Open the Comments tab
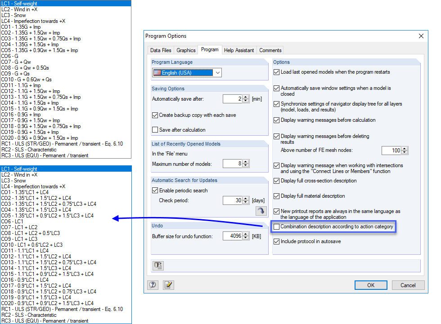Screen dimensions: 441x324 (x=270, y=50)
